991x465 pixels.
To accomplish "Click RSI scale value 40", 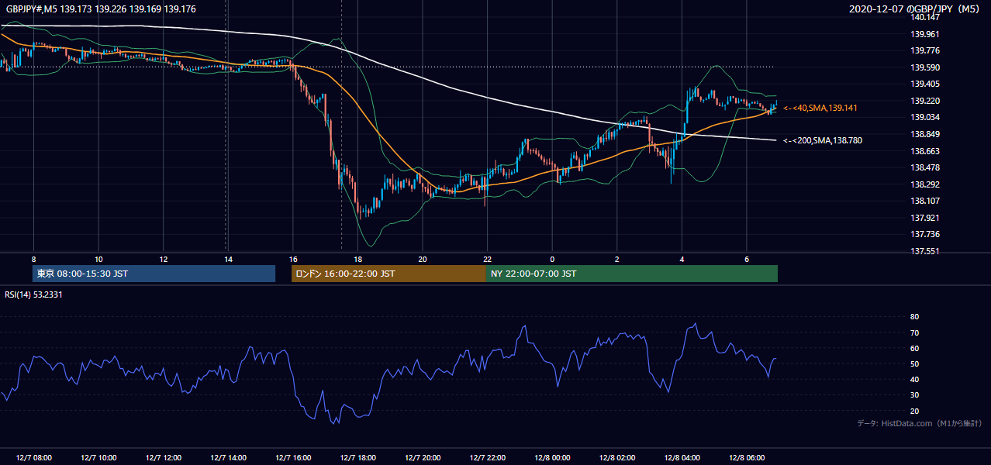I will click(x=914, y=379).
